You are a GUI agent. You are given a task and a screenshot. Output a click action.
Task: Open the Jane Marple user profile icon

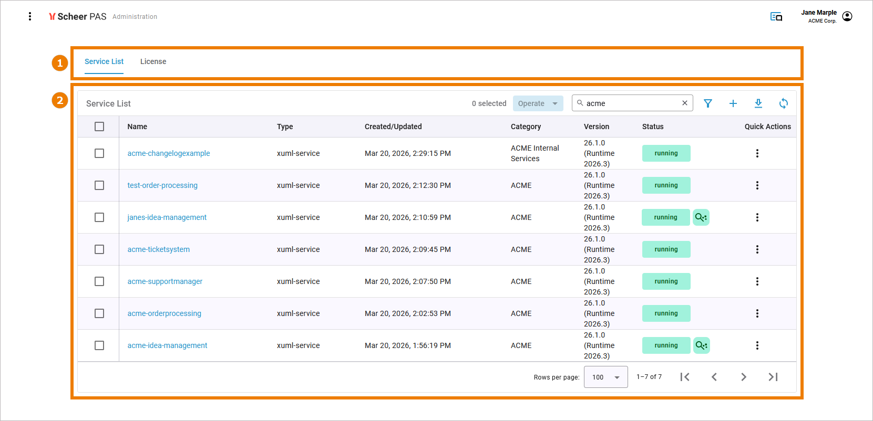click(847, 16)
